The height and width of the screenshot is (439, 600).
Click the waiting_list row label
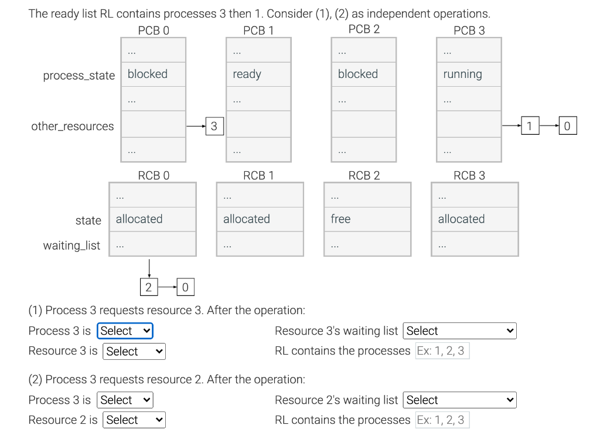point(71,246)
